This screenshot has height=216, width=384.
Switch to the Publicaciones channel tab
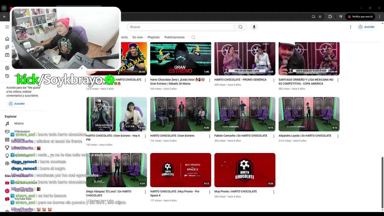[174, 37]
